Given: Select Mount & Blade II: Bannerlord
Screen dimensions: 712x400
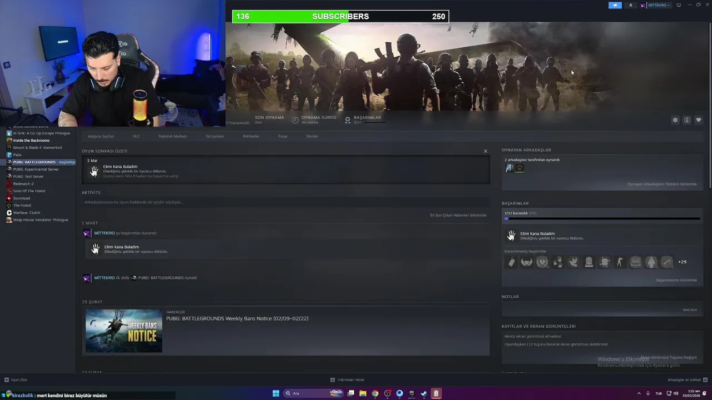Looking at the screenshot, I should click(x=38, y=148).
